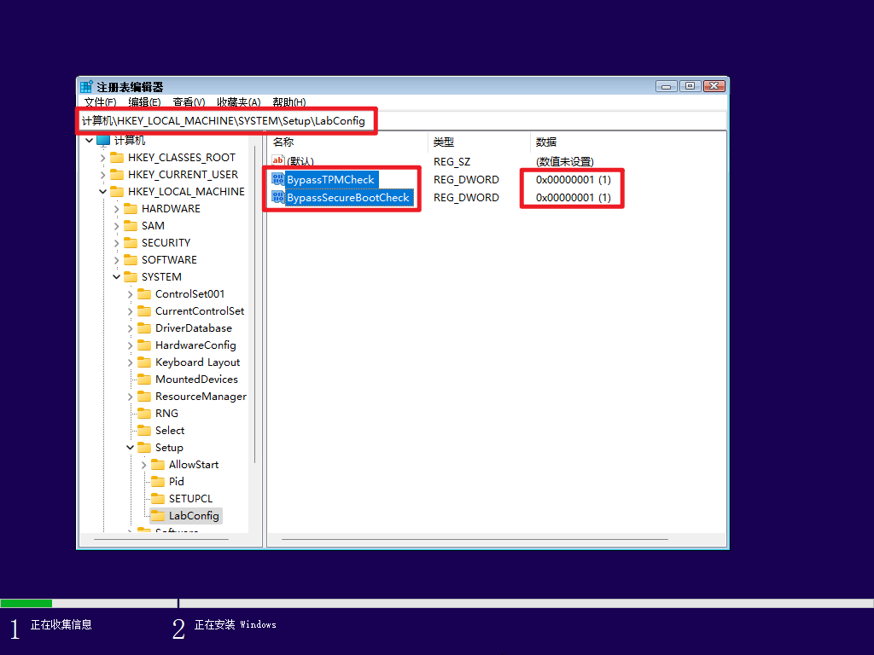Viewport: 874px width, 655px height.
Task: Click the Pid folder icon
Action: coord(158,481)
